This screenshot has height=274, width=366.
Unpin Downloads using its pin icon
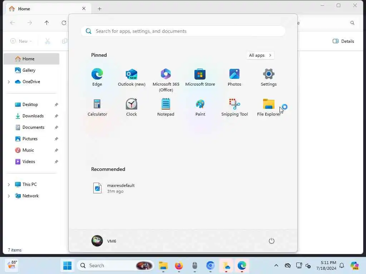pyautogui.click(x=56, y=116)
